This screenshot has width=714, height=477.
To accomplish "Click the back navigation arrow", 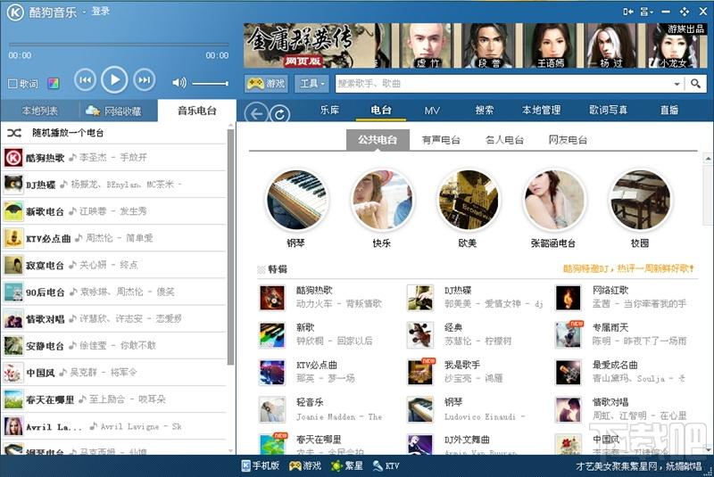I will (x=256, y=114).
